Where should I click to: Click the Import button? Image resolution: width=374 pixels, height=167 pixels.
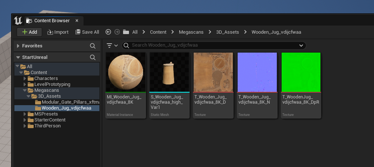58,32
